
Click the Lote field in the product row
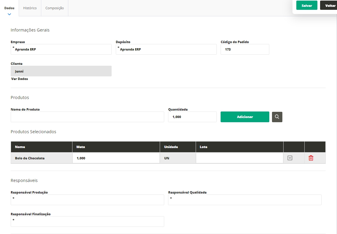(x=239, y=158)
